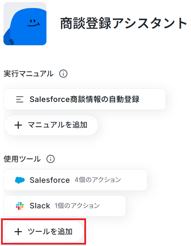Image resolution: width=191 pixels, height=246 pixels.
Task: Click the blue smiling assistant avatar
Action: (25, 24)
